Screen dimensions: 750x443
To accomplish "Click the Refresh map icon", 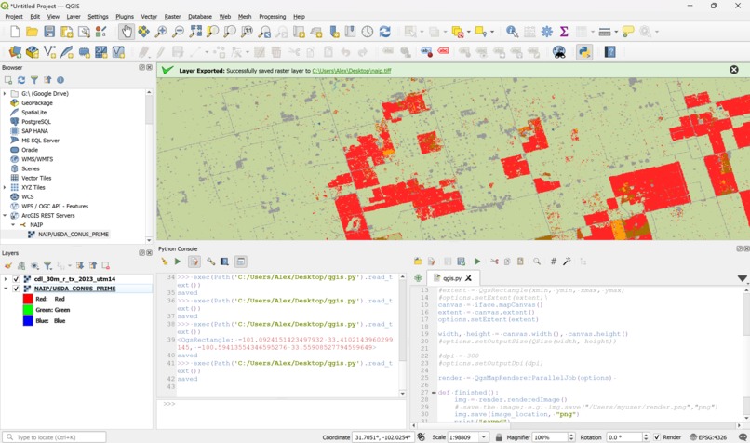I will coord(385,32).
